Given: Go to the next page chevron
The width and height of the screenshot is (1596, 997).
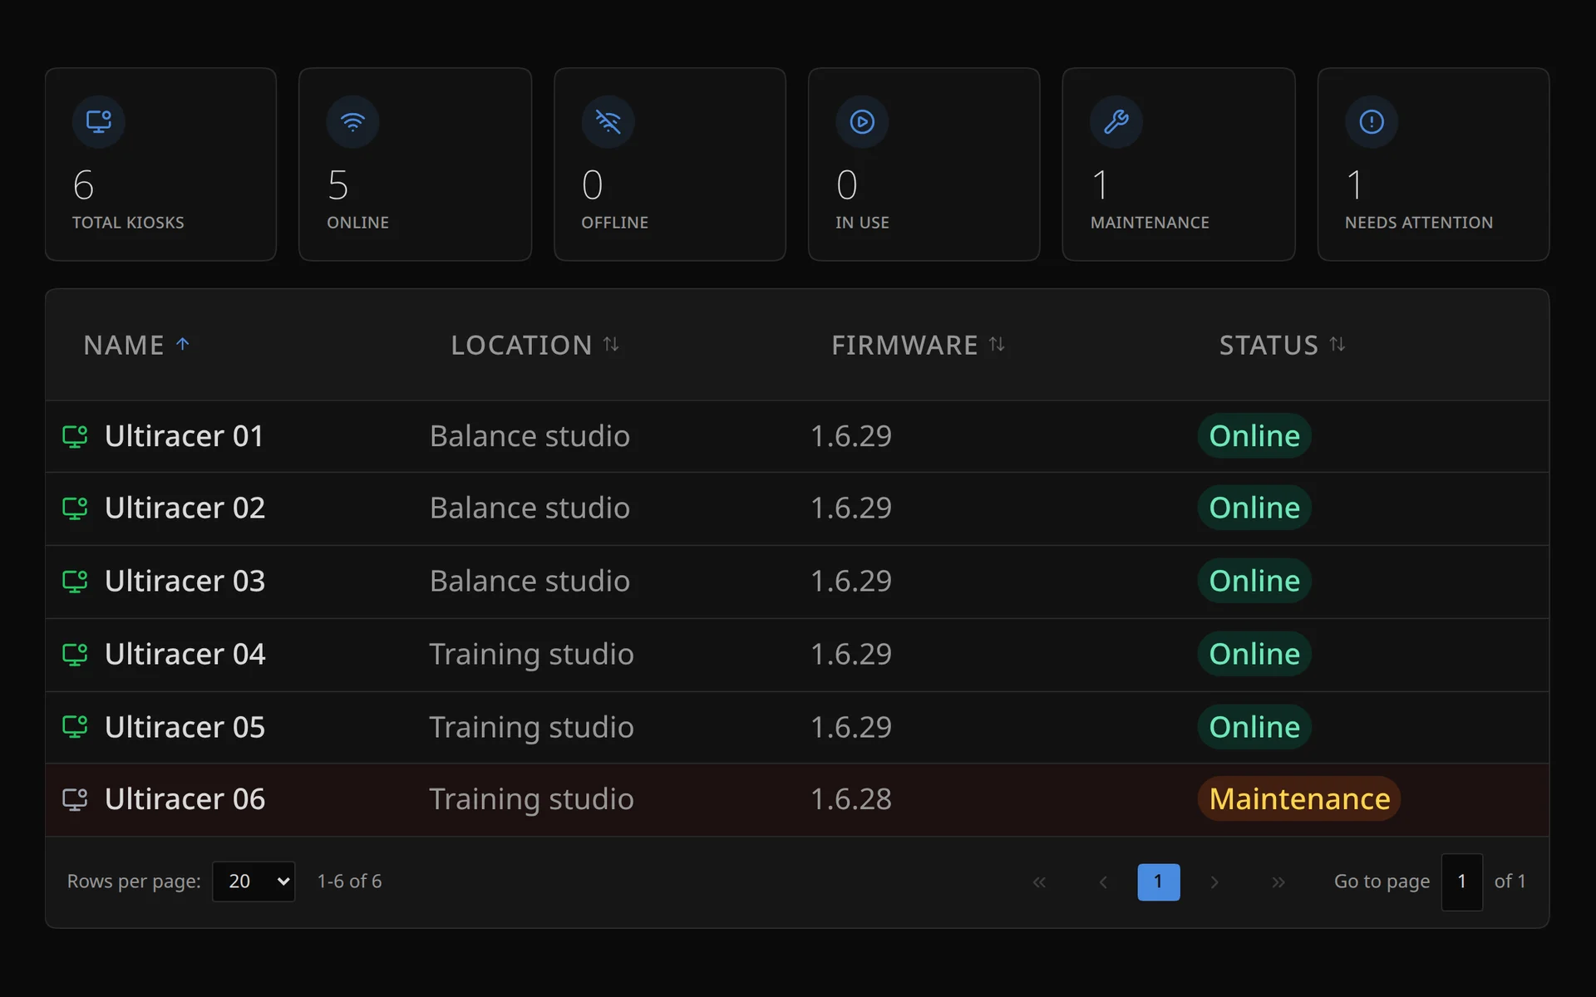Looking at the screenshot, I should click(1214, 882).
